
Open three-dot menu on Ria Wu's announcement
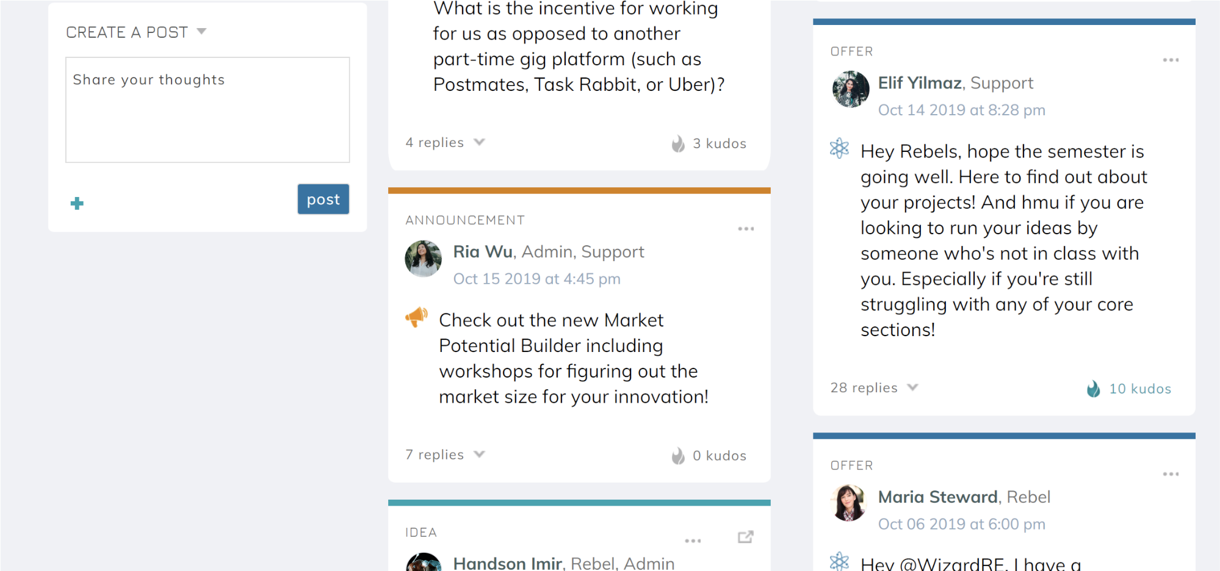tap(746, 229)
